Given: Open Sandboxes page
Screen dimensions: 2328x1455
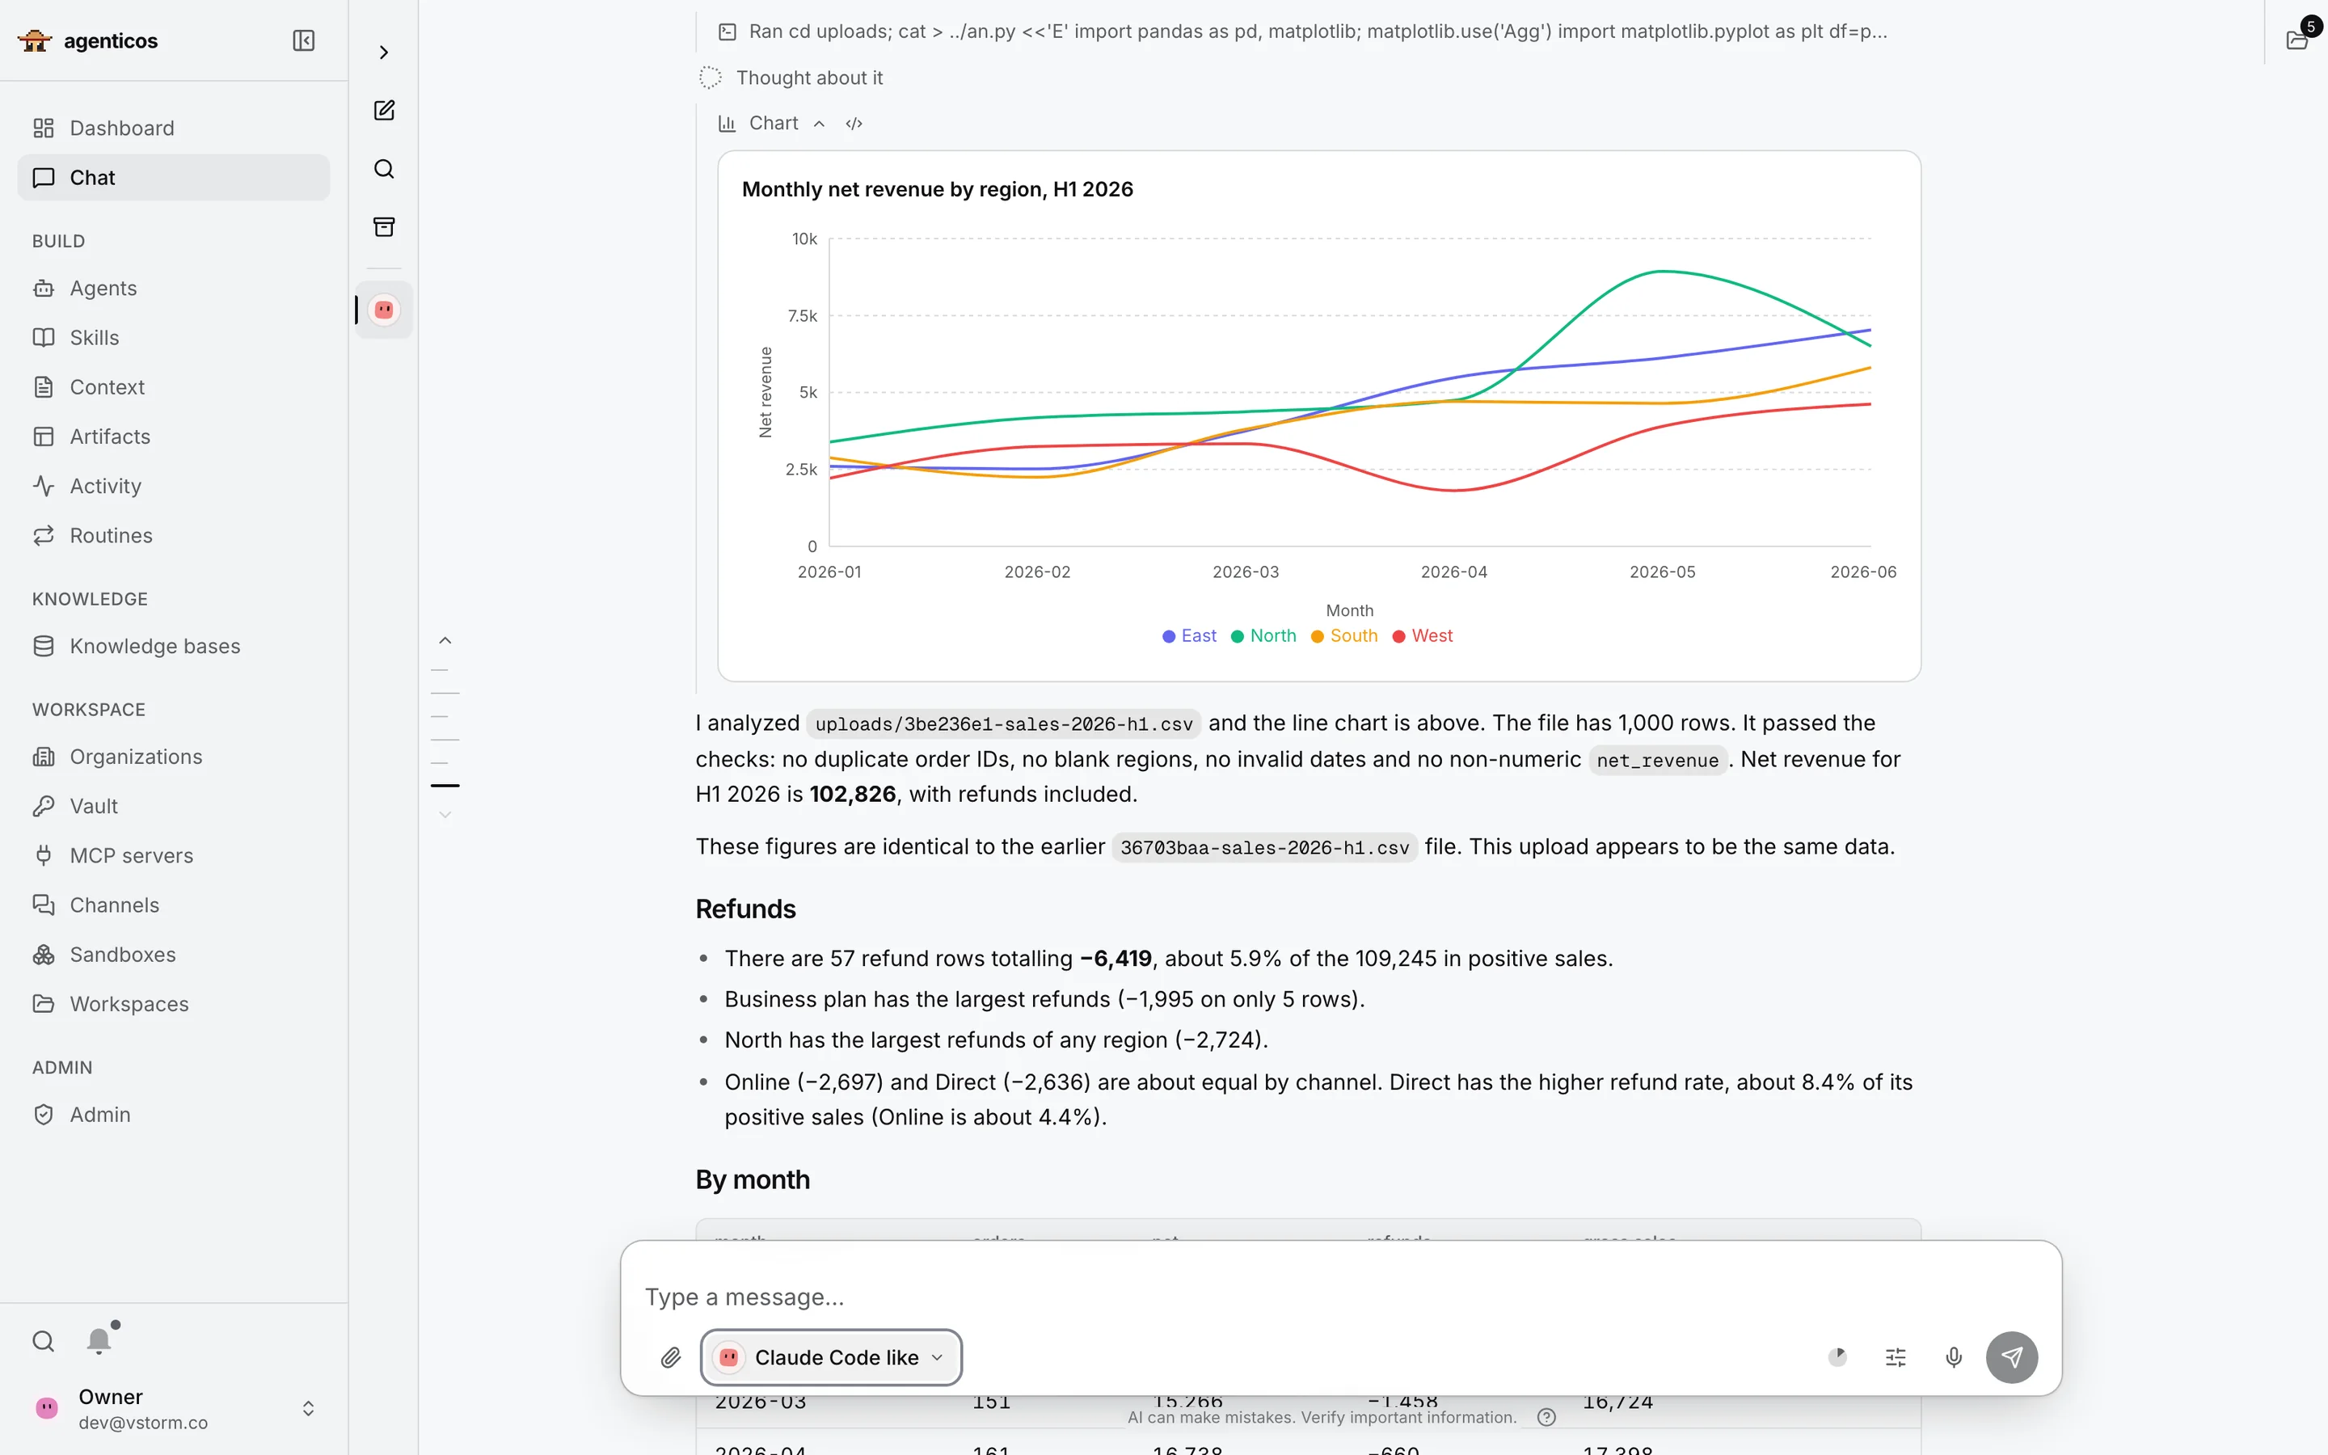Looking at the screenshot, I should tap(174, 955).
